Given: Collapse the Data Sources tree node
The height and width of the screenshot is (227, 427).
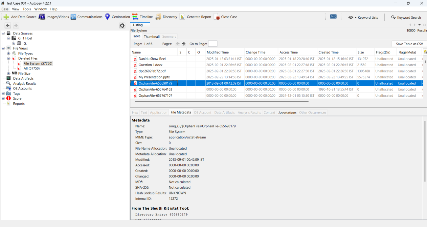Looking at the screenshot, I should (x=3, y=33).
